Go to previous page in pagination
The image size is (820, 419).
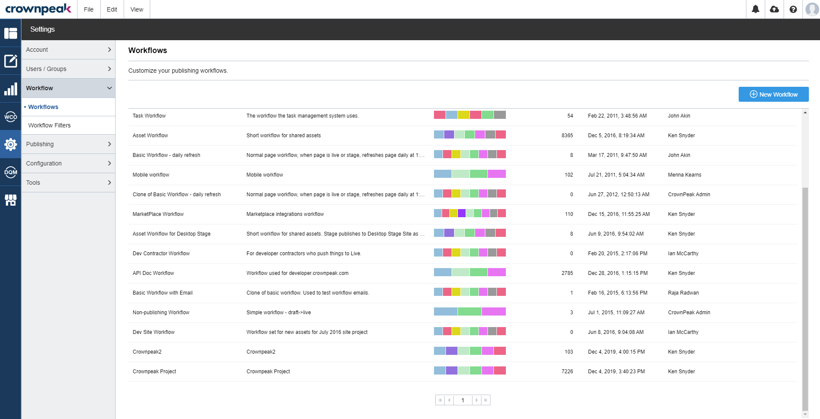pos(449,400)
